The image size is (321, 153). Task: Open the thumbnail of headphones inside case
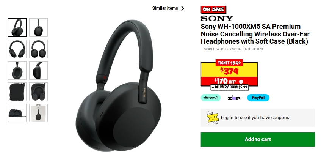click(39, 91)
